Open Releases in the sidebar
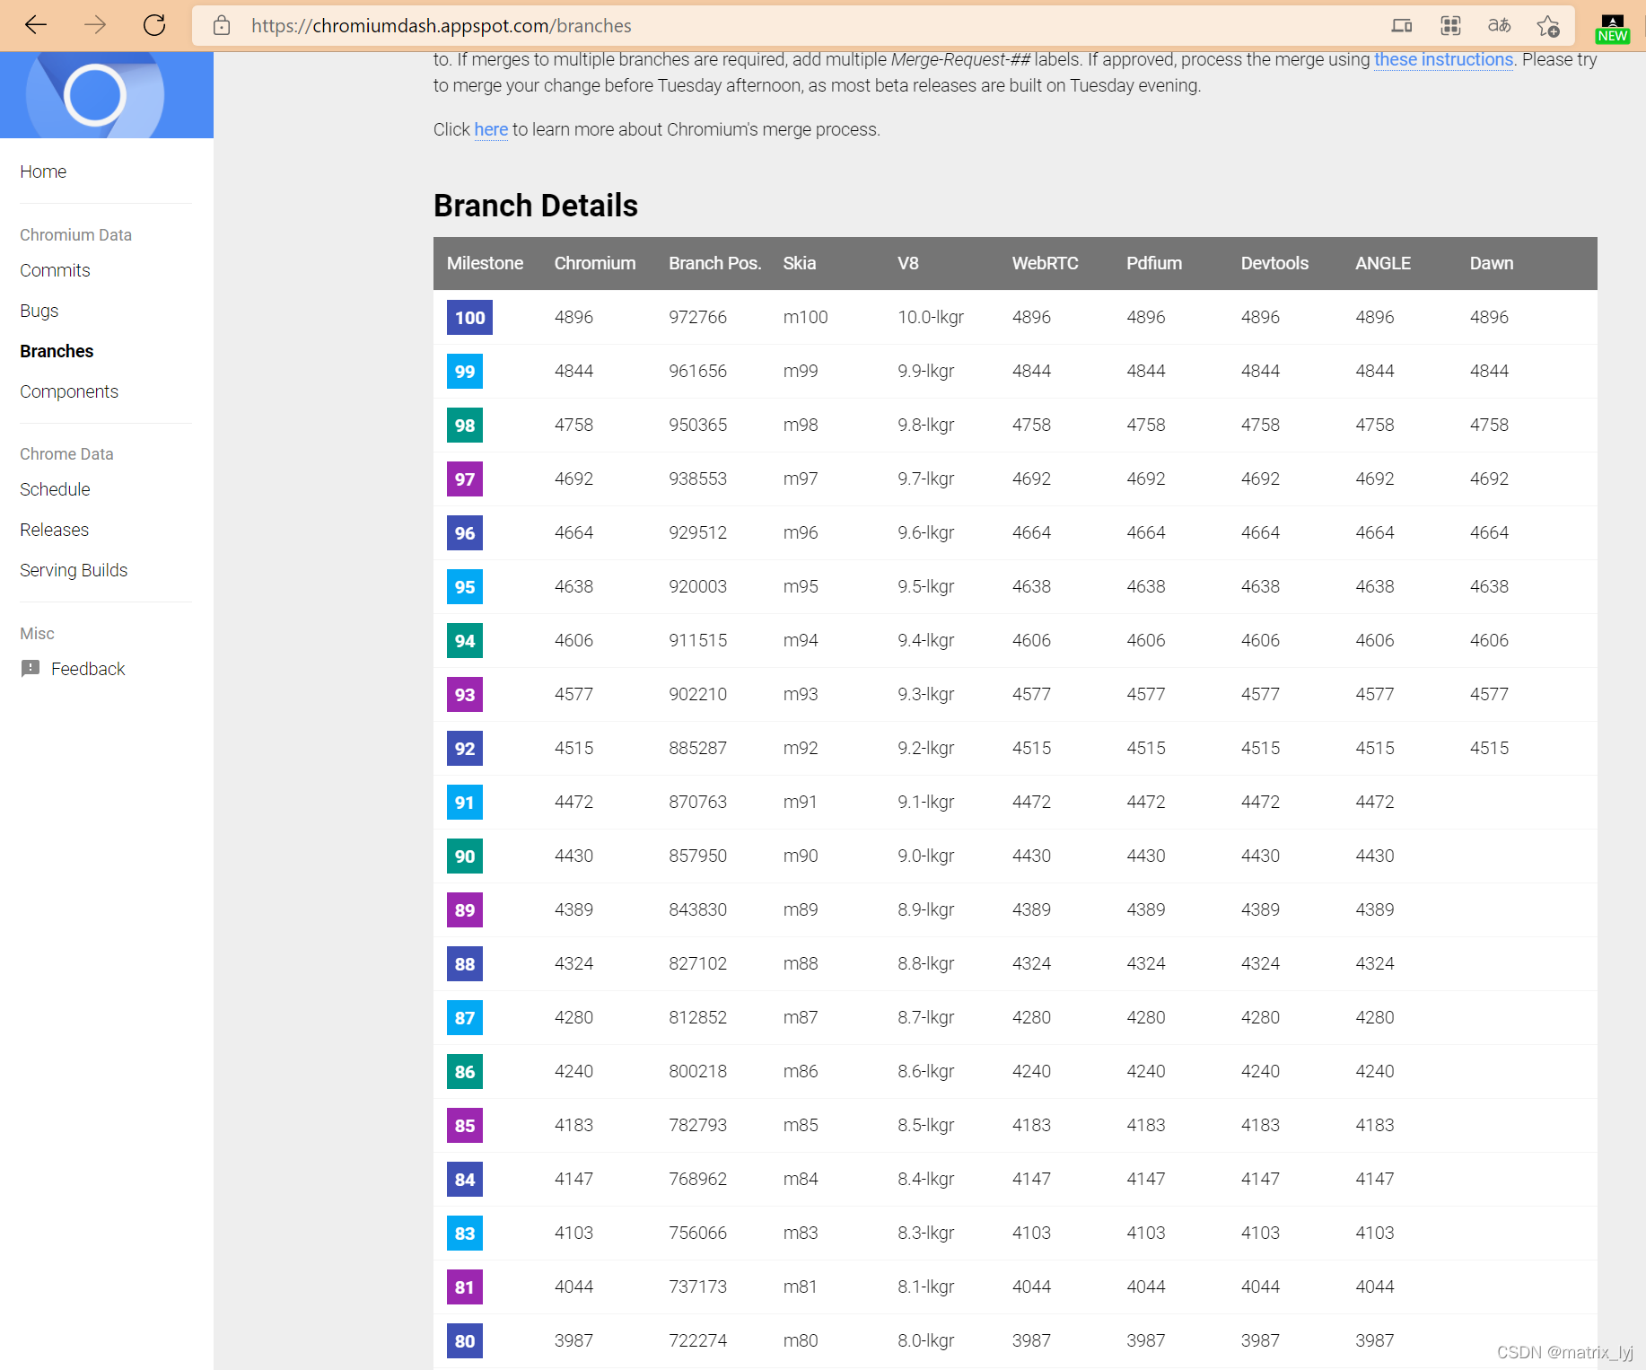1646x1370 pixels. [x=54, y=530]
